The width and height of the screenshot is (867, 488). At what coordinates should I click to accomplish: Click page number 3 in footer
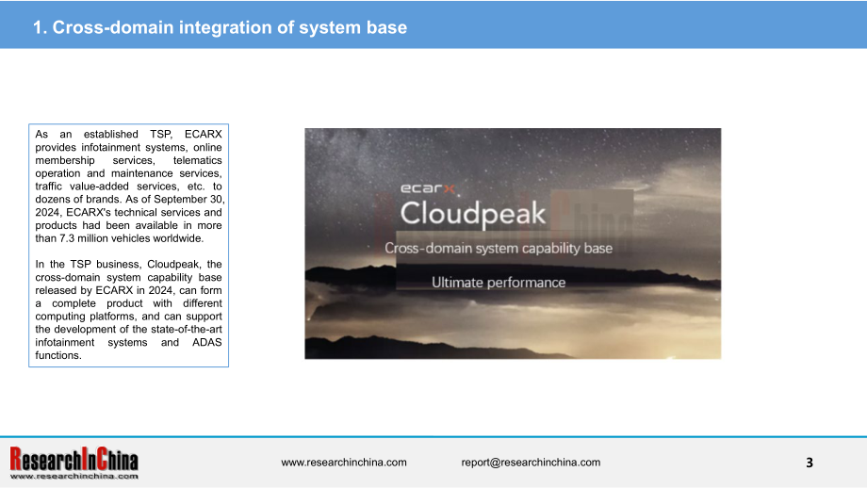(810, 463)
